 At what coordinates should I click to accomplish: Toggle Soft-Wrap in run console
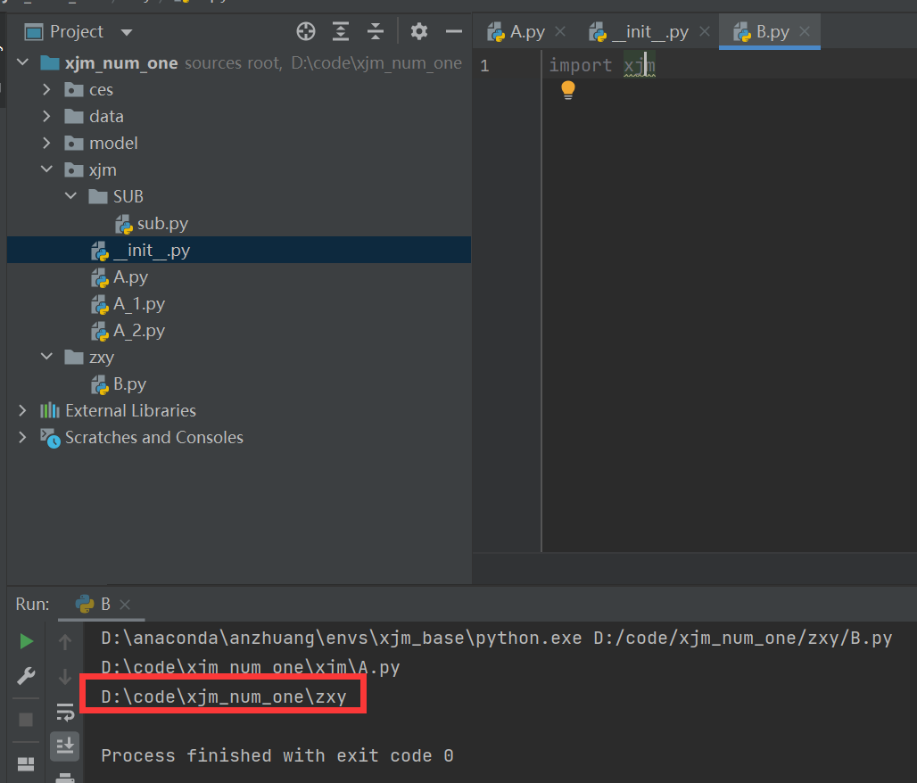[65, 712]
